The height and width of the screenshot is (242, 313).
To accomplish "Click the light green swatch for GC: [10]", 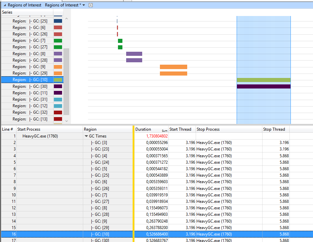I will [58, 80].
